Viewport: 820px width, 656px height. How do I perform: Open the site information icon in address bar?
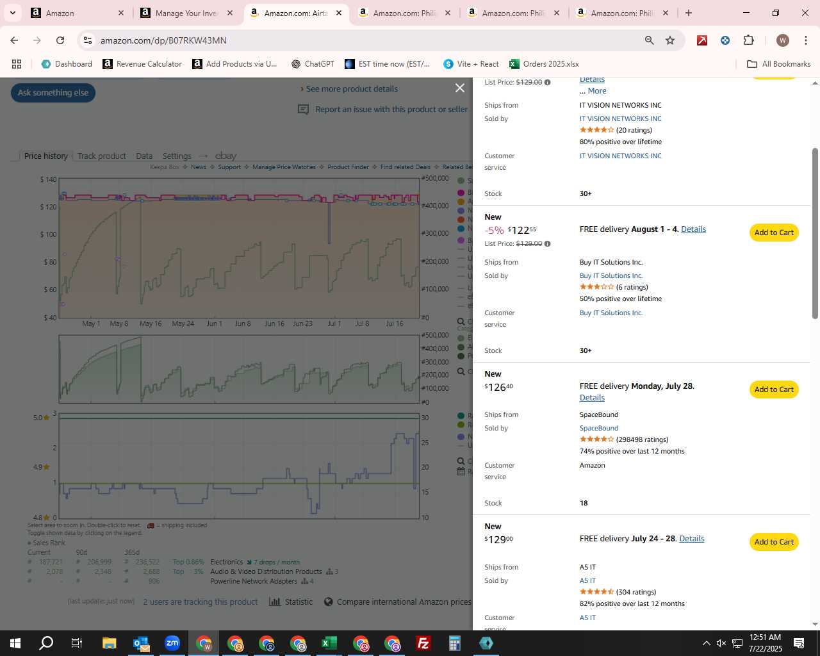(x=88, y=40)
